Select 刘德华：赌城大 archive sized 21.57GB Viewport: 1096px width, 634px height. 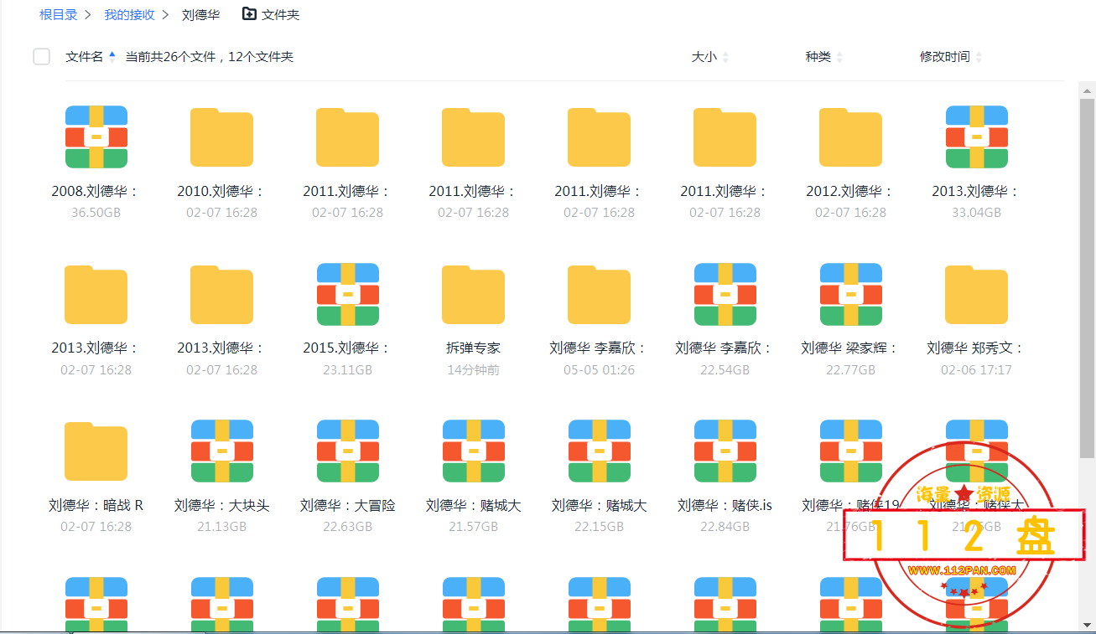click(473, 451)
